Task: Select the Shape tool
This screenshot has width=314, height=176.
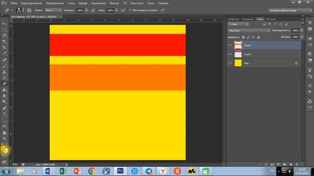Action: 4,126
